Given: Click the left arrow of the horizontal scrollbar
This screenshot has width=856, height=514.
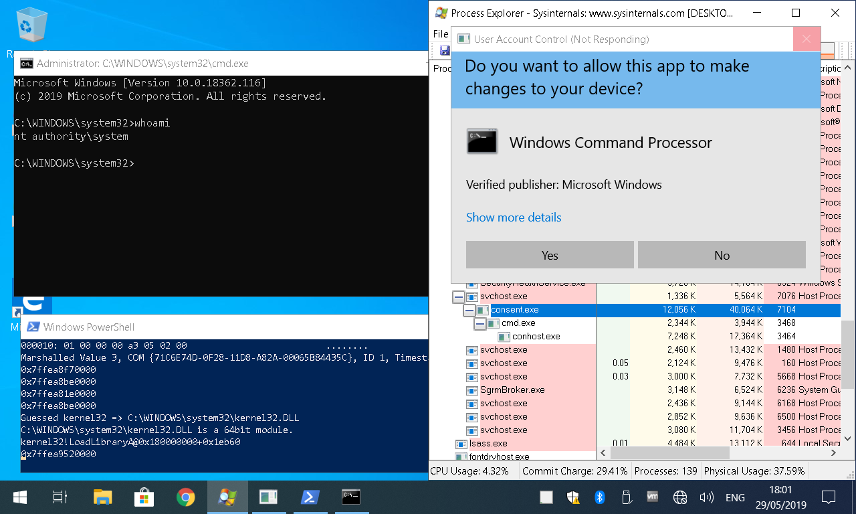Looking at the screenshot, I should point(603,454).
